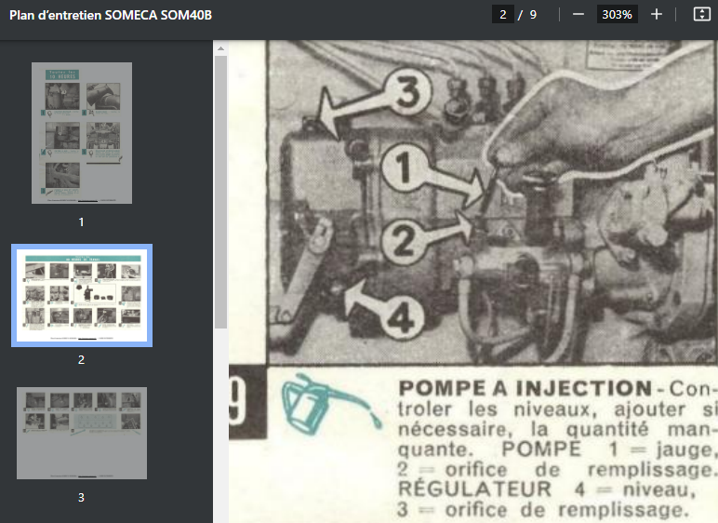Click the heading POMPE A INJECTION
The width and height of the screenshot is (718, 523).
(x=525, y=389)
